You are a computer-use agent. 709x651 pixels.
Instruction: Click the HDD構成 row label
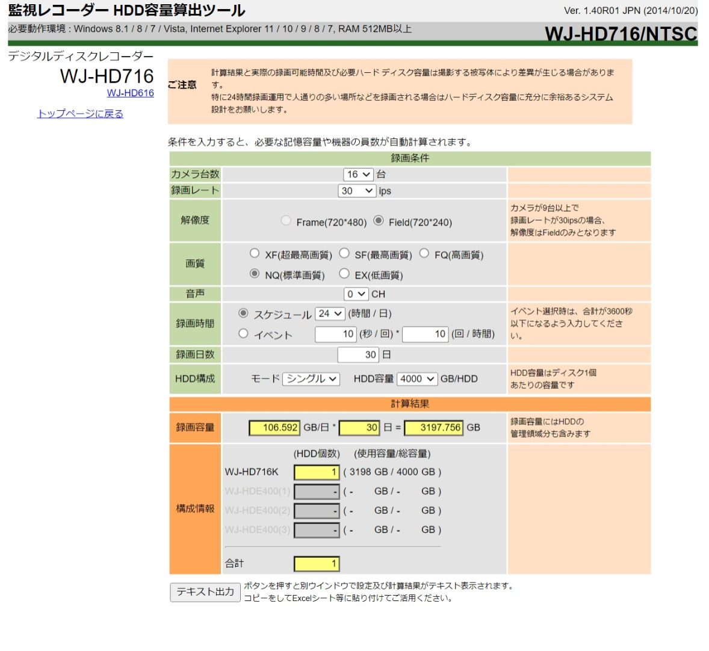(x=195, y=379)
